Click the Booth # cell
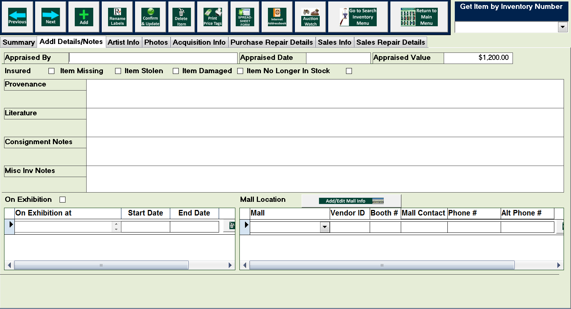This screenshot has height=309, width=571. (385, 227)
